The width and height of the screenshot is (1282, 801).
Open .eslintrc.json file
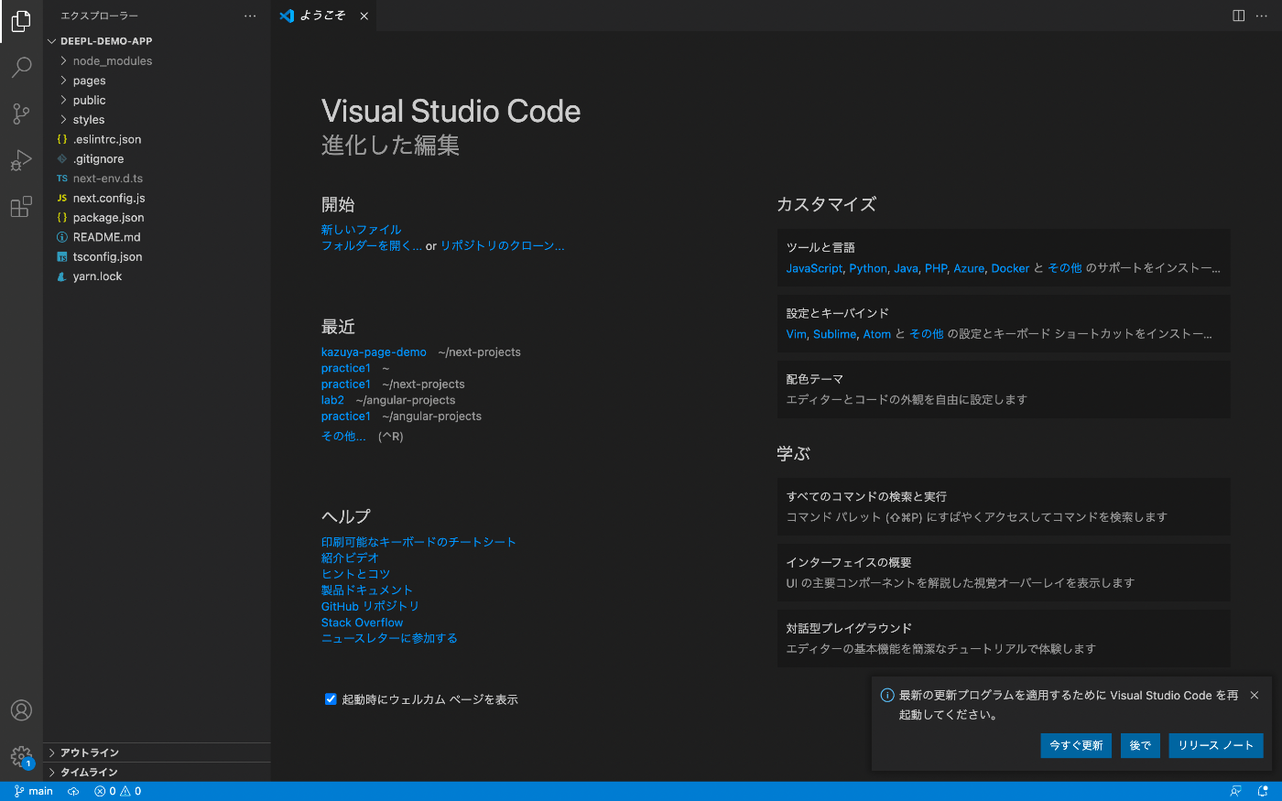click(157, 139)
